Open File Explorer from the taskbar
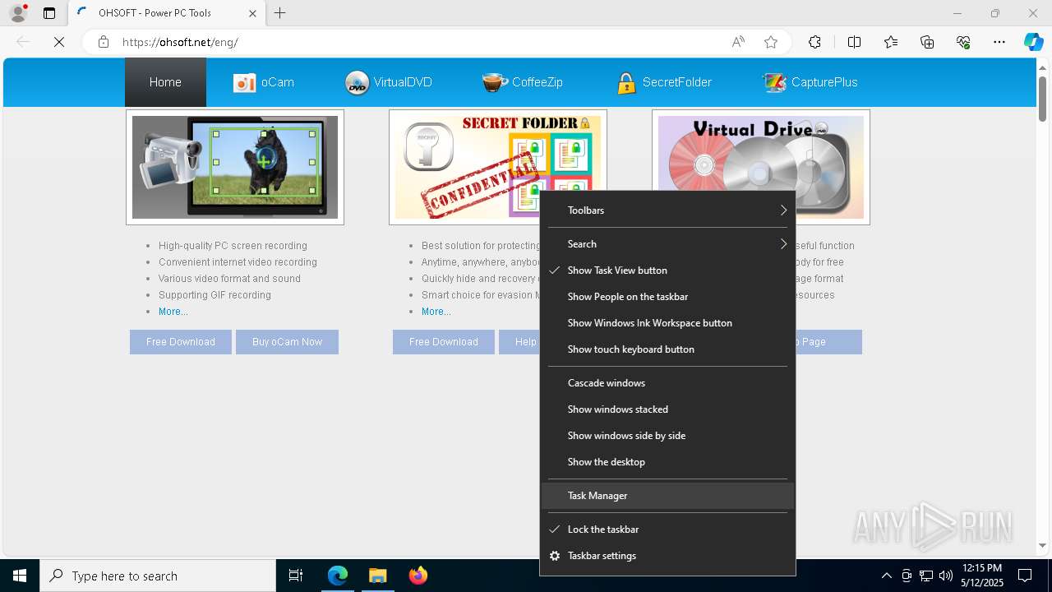1052x592 pixels. 377,576
